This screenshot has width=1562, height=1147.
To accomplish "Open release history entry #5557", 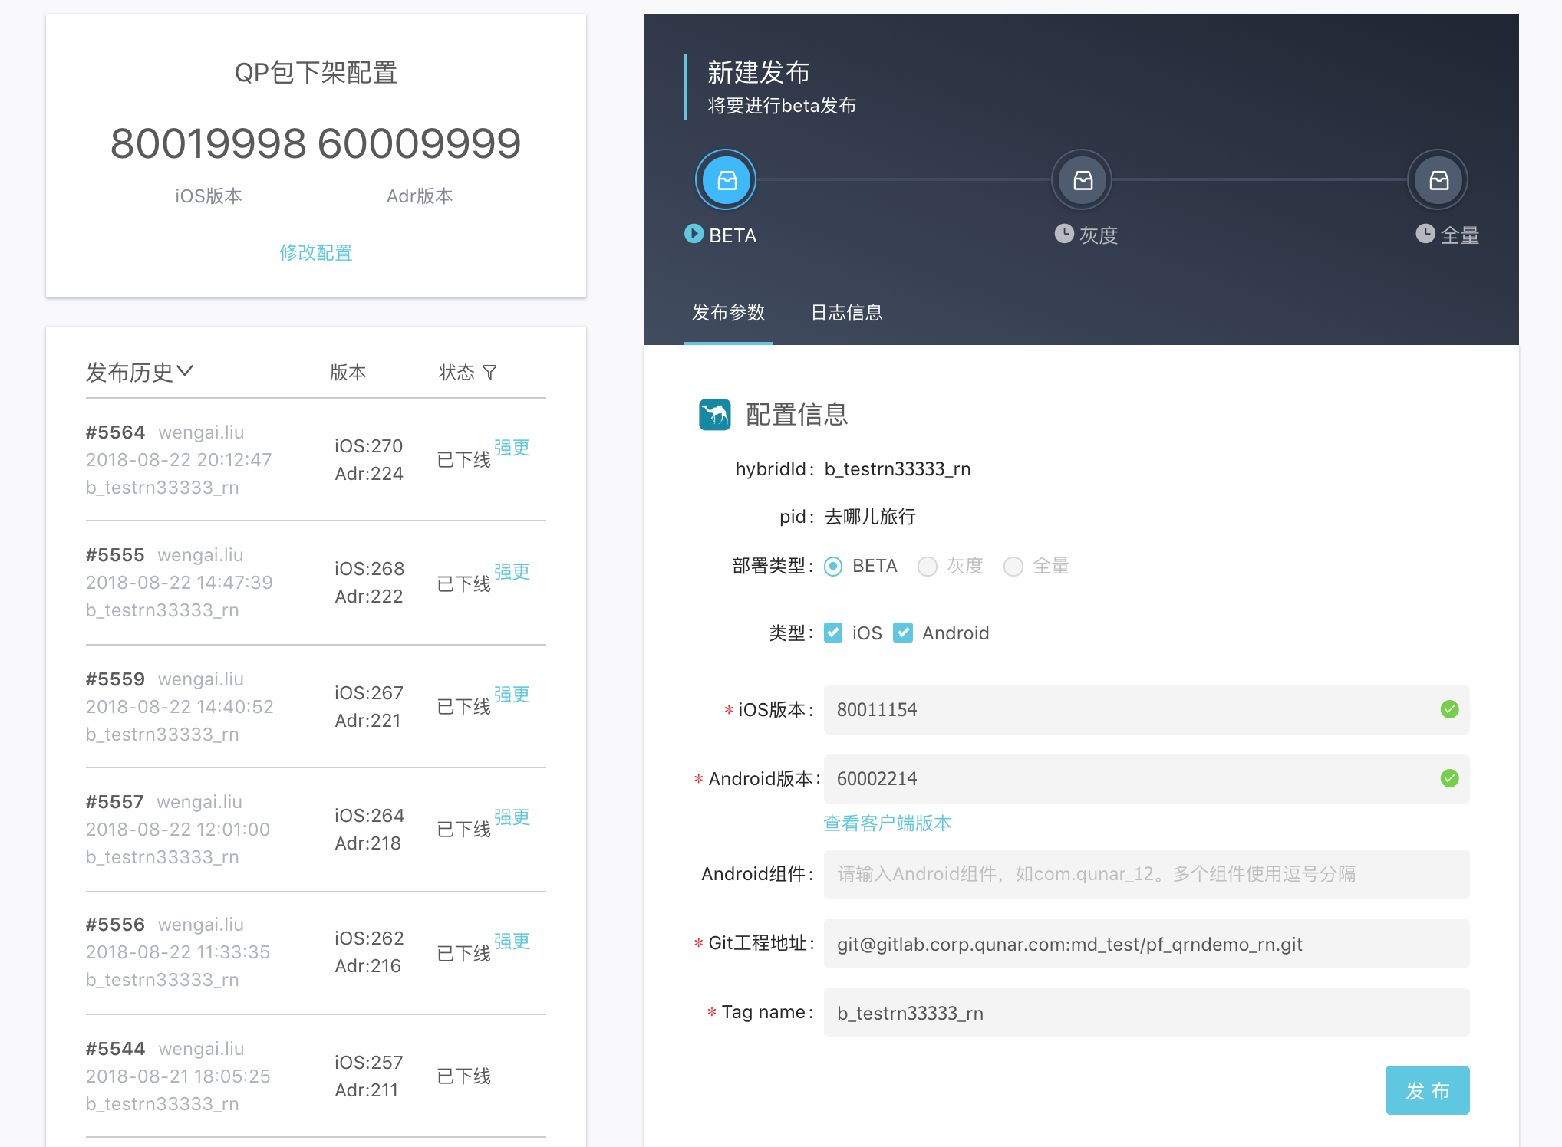I will coord(316,830).
